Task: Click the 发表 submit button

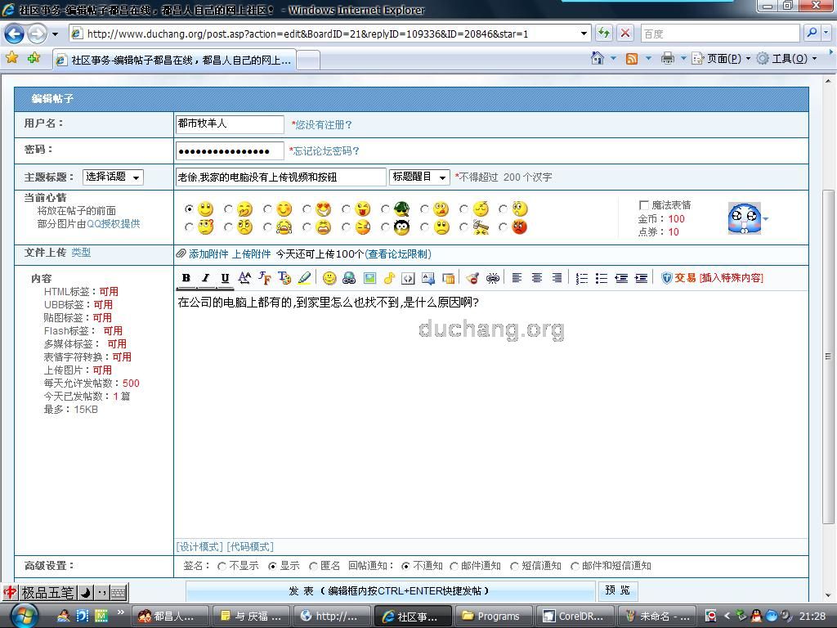Action: 390,590
